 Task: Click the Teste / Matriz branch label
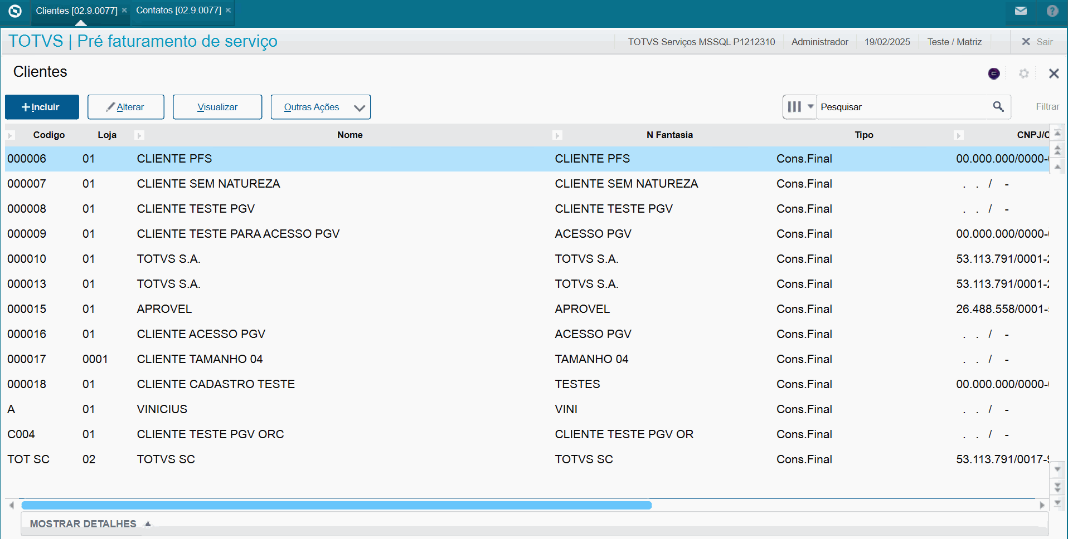[x=954, y=42]
